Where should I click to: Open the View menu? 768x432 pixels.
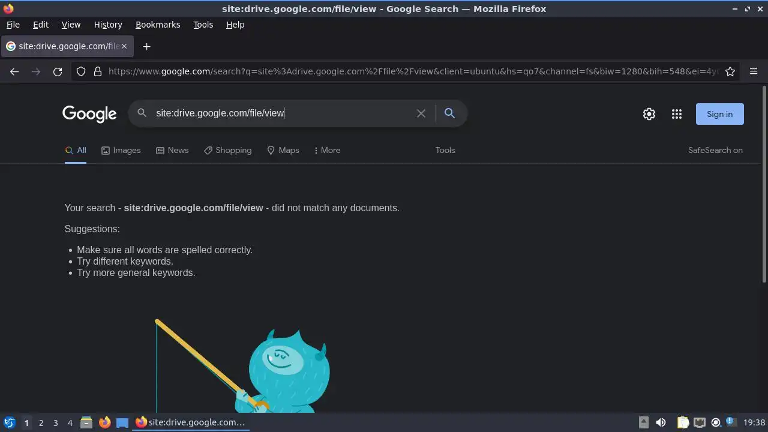71,25
